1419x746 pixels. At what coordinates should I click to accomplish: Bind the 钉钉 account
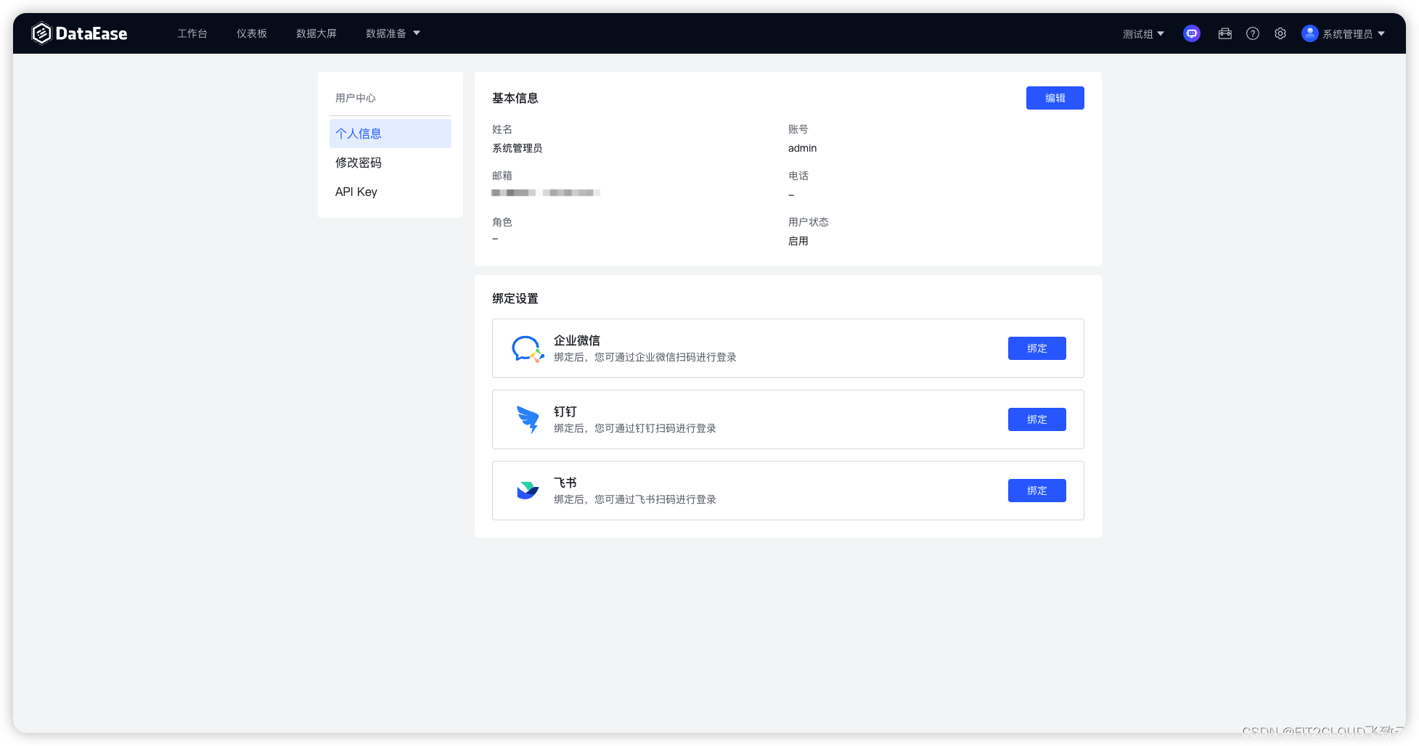[x=1036, y=419]
